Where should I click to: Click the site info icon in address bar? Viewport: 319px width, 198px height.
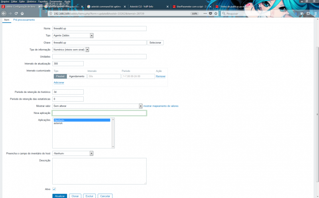pyautogui.click(x=51, y=13)
